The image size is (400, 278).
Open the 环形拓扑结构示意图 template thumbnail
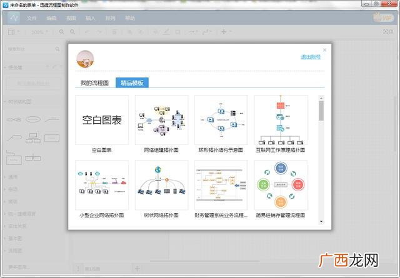tap(221, 120)
